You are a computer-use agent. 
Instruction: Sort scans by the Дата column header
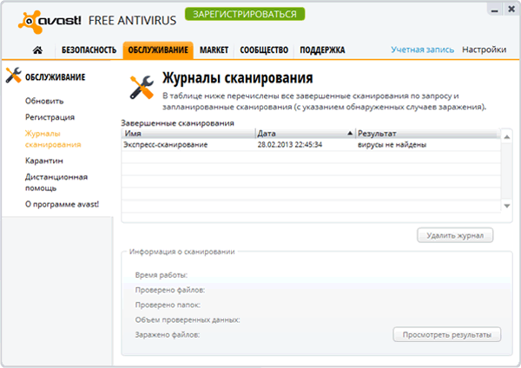(x=306, y=134)
